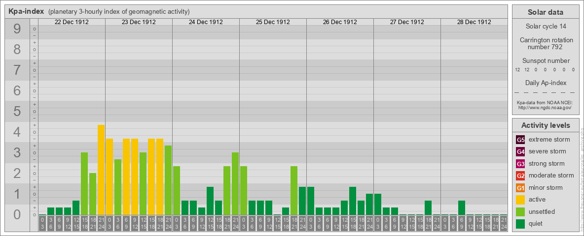
Task: Click the 'extreme storm' legend label
Action: pos(549,140)
